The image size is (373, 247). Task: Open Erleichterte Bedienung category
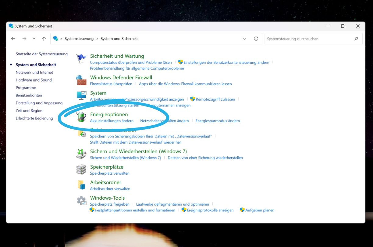(34, 118)
